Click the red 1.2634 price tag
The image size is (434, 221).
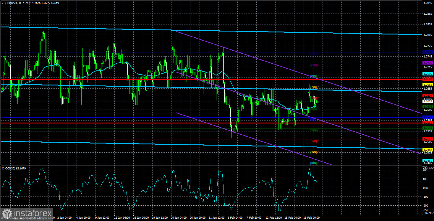[x=427, y=96]
